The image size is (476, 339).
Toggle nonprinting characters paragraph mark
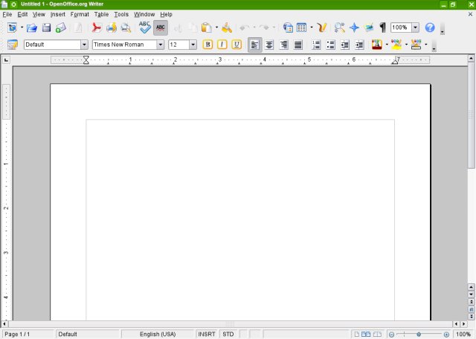pyautogui.click(x=383, y=28)
